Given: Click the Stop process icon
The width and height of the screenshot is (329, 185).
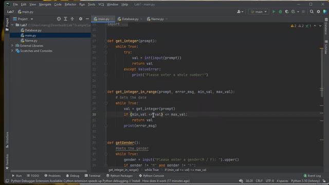Looking at the screenshot, I should tap(303, 12).
